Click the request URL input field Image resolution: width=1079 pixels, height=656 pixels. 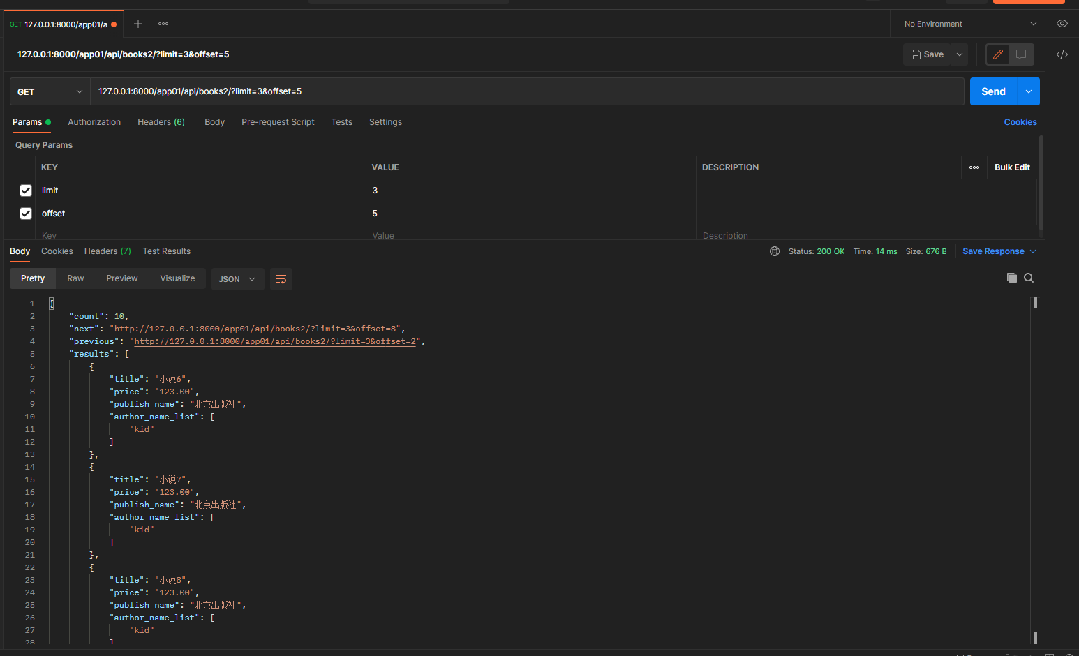coord(527,91)
